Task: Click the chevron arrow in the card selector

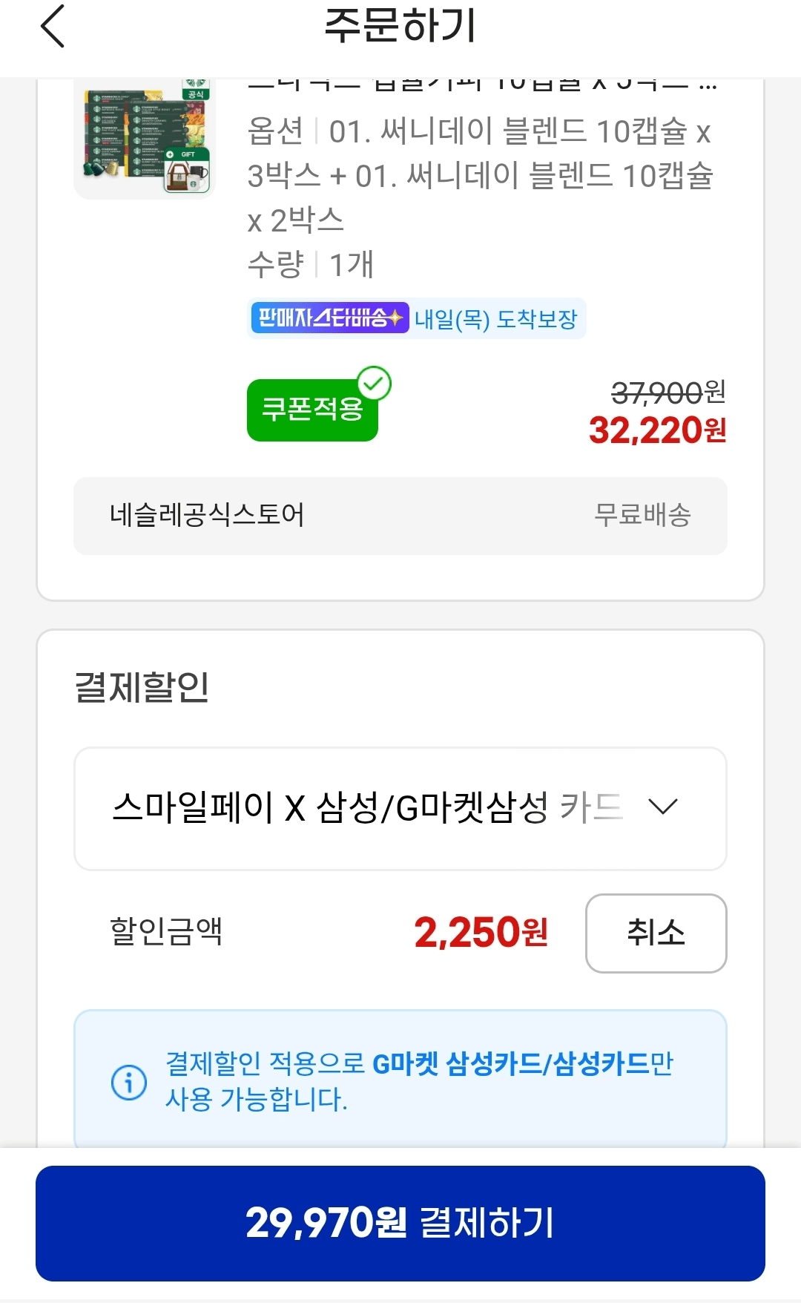Action: click(x=662, y=807)
